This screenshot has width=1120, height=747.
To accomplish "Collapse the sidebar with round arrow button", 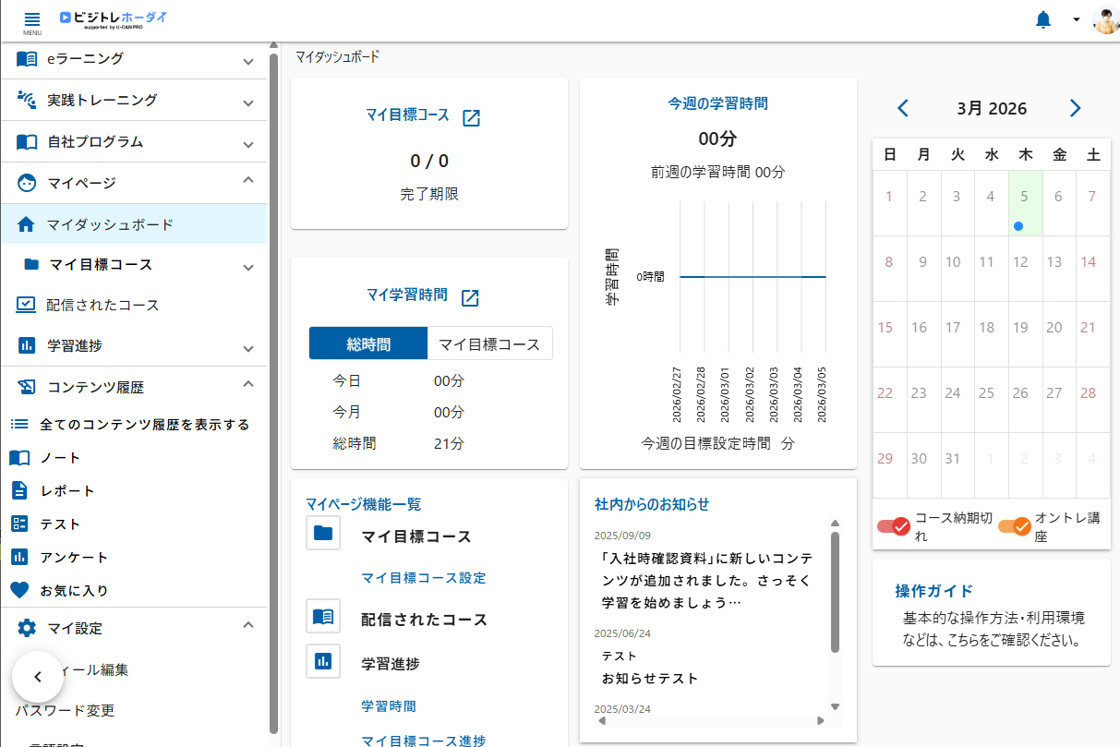I will tap(37, 677).
